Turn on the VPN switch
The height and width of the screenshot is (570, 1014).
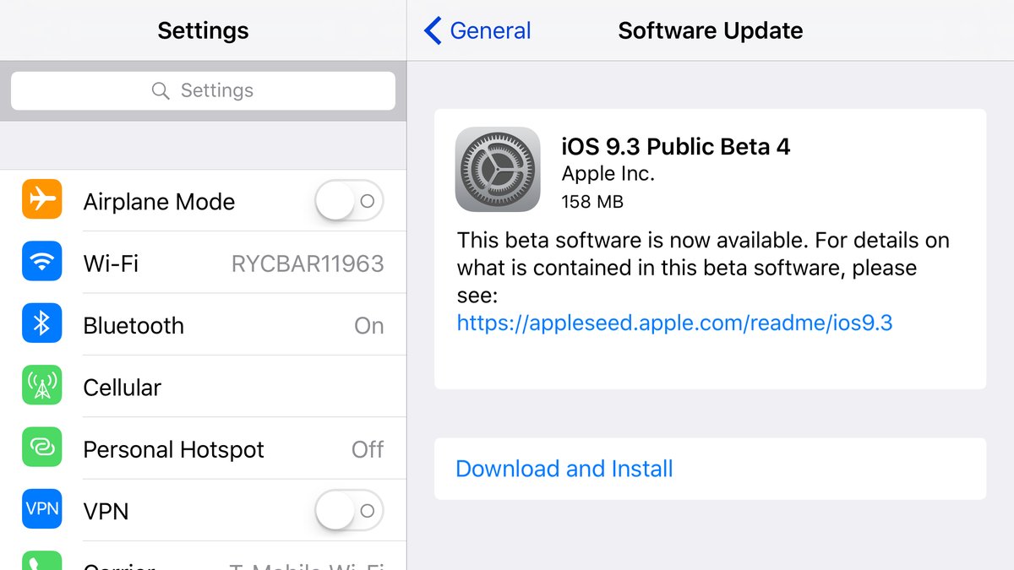pos(349,511)
